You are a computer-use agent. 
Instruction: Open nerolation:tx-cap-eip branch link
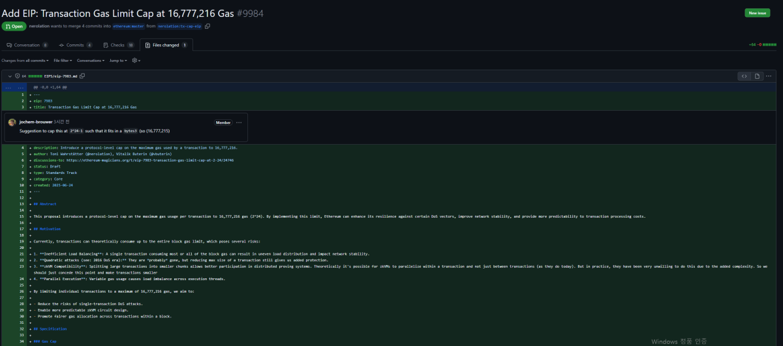click(179, 26)
